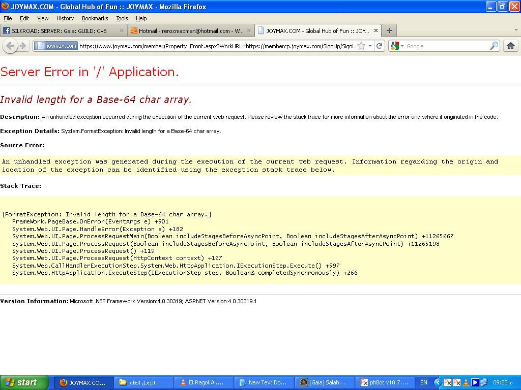Image resolution: width=521 pixels, height=390 pixels.
Task: Click the "System.Web.HttpApplication.ExecuteStep" trace line
Action: click(x=185, y=273)
